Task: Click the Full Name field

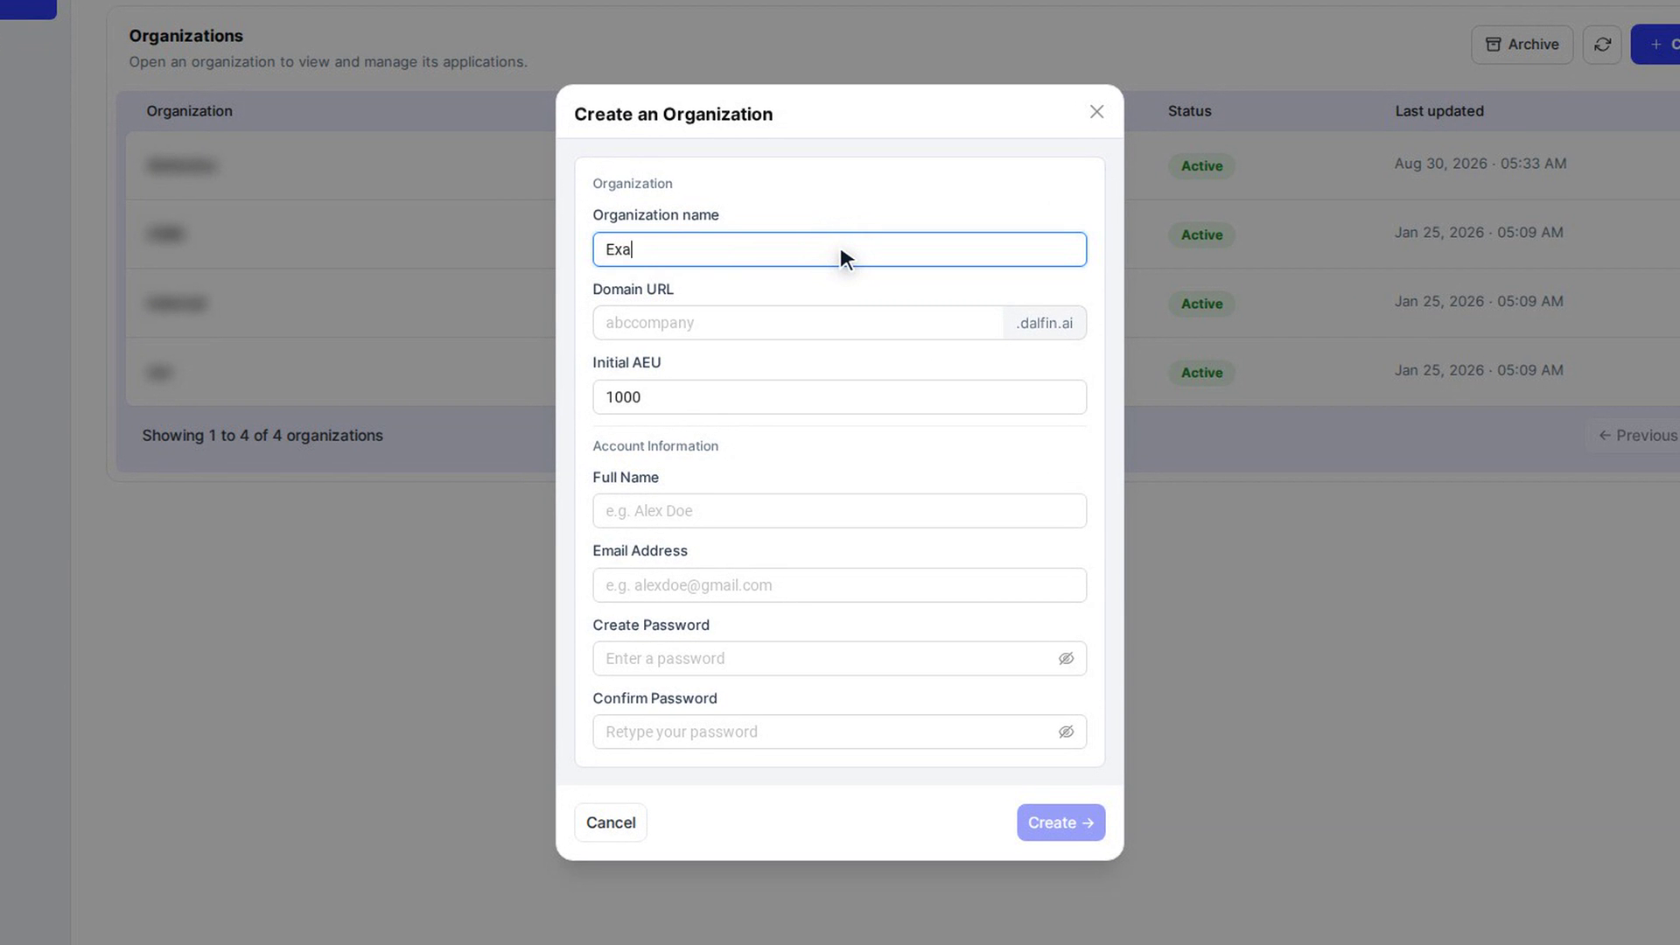Action: [x=839, y=511]
